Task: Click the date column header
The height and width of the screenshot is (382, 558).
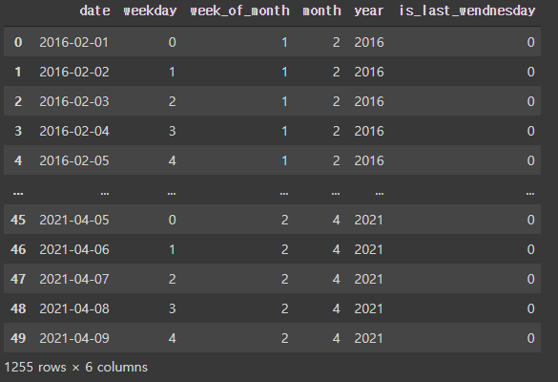Action: coord(94,11)
